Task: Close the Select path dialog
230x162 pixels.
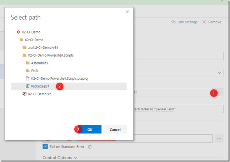Action: click(127, 11)
